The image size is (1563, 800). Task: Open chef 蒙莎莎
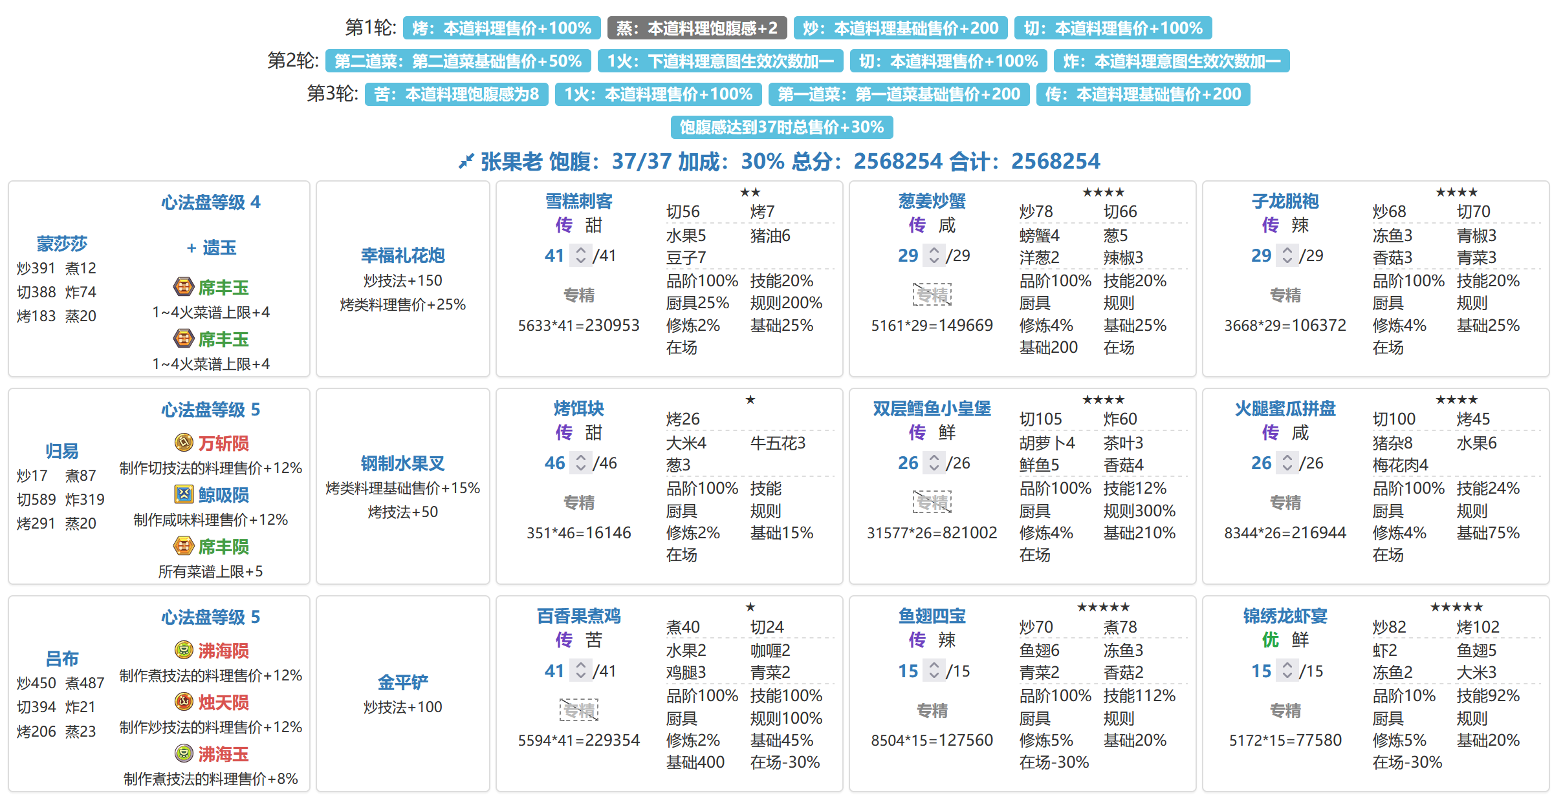pyautogui.click(x=61, y=244)
